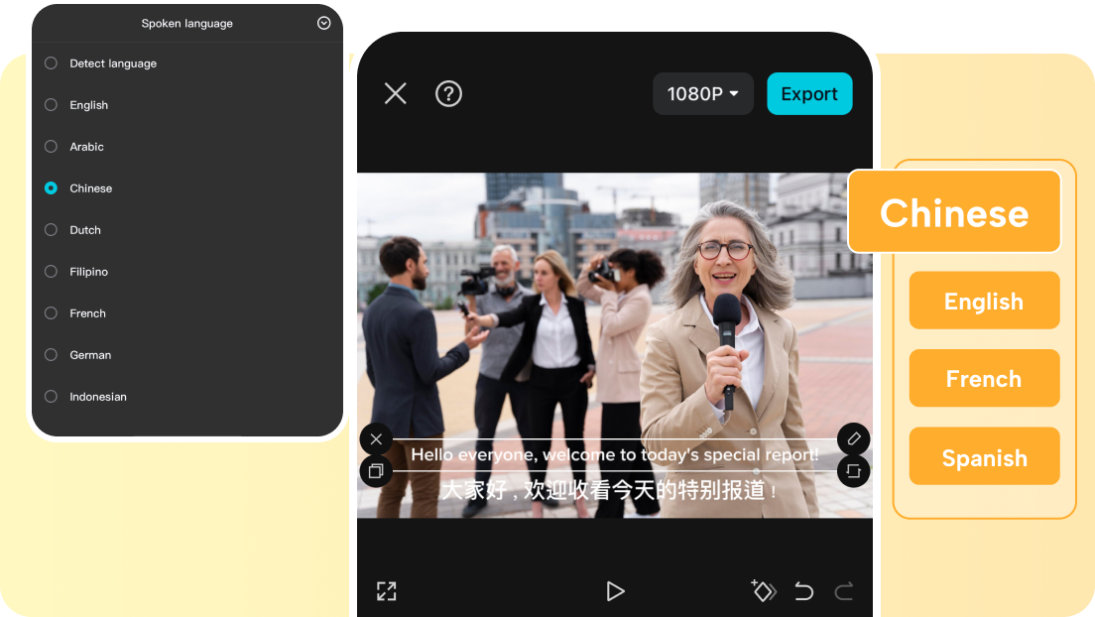
Task: Select the Detect language radio button
Action: click(51, 62)
